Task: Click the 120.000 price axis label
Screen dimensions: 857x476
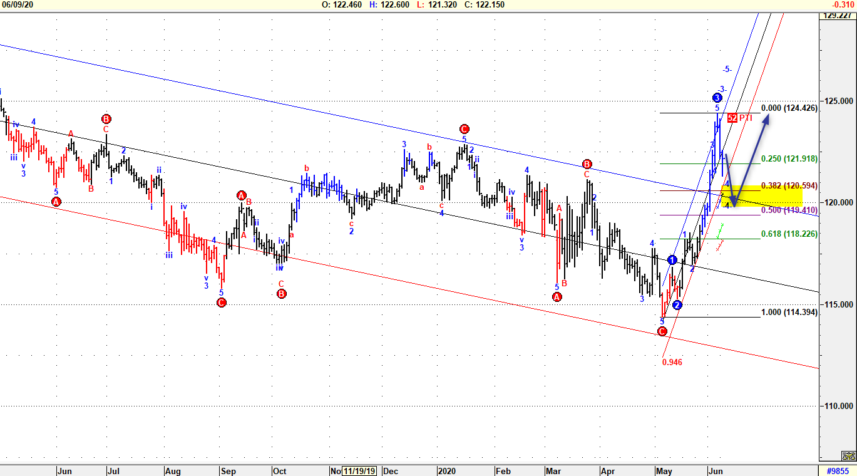Action: pos(839,202)
